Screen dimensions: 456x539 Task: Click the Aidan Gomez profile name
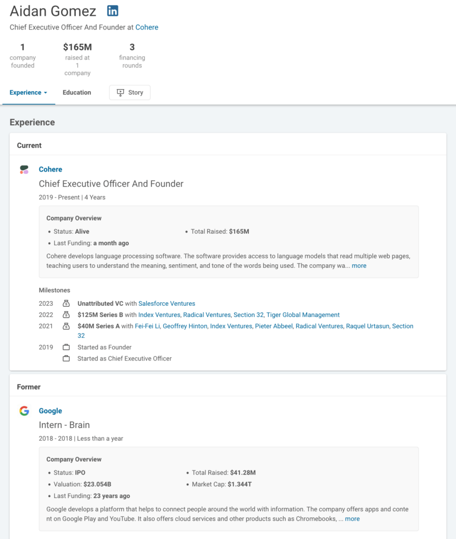[53, 11]
